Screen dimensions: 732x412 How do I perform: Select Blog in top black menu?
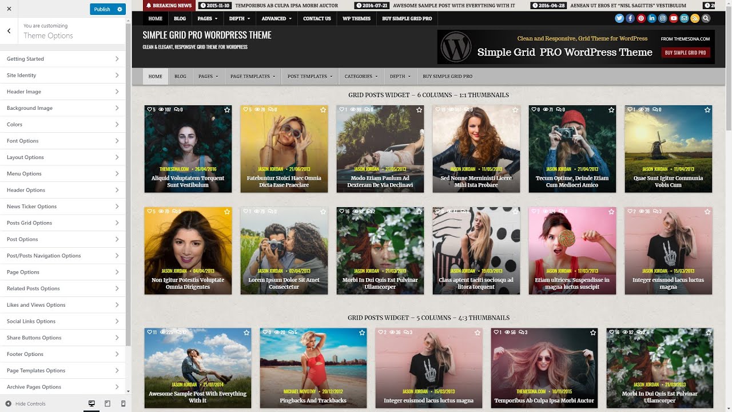pos(180,18)
